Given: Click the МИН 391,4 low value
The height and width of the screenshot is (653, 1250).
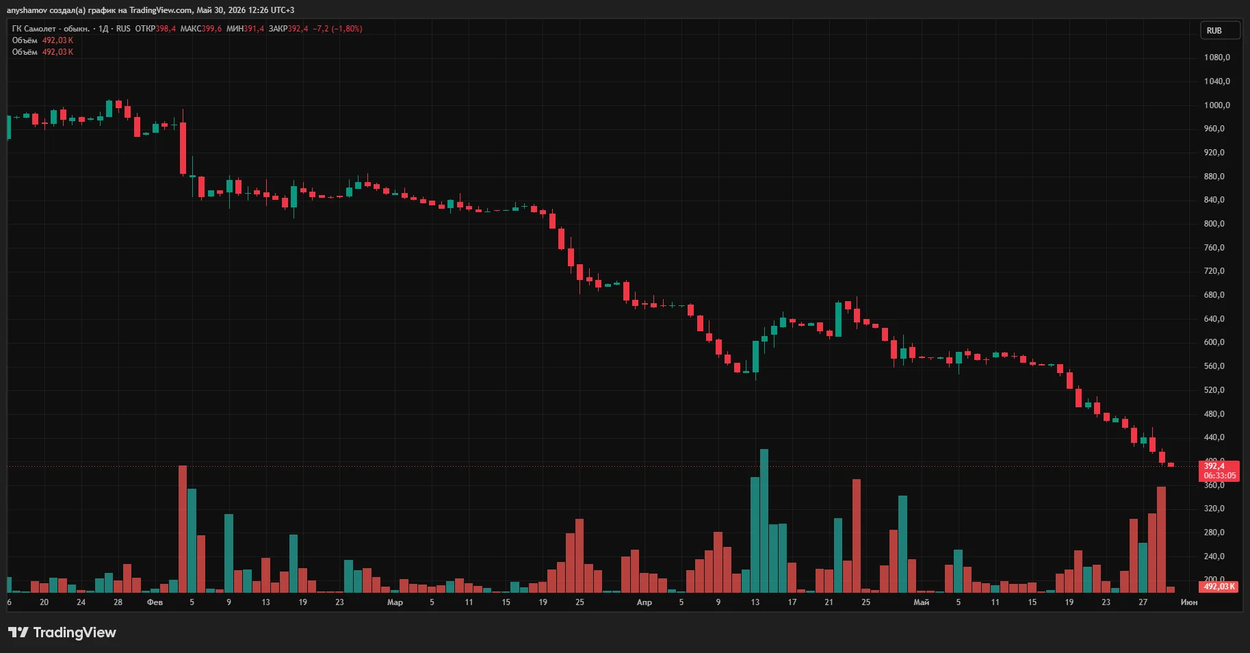Looking at the screenshot, I should [x=245, y=29].
